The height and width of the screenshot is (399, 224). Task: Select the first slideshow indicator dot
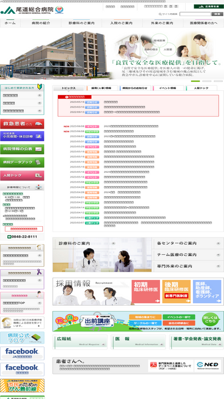(195, 81)
